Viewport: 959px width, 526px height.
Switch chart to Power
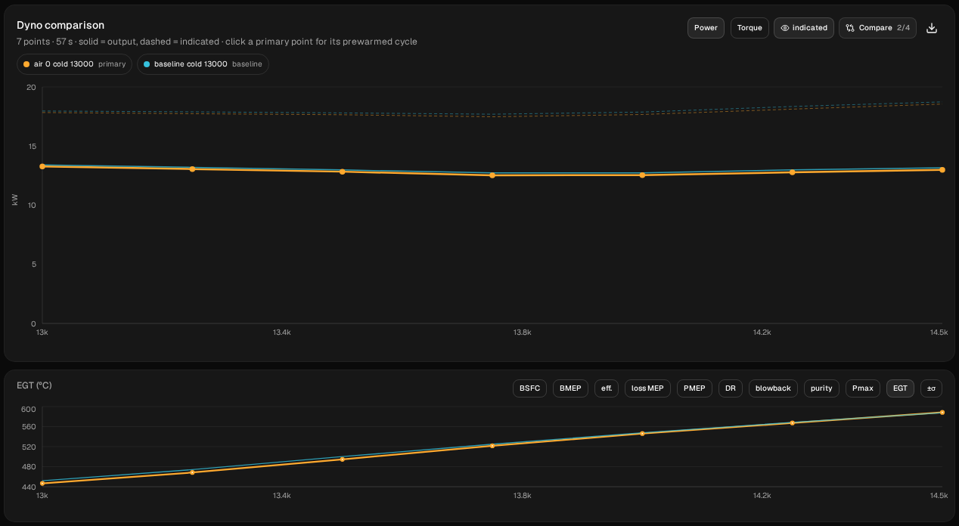(706, 28)
